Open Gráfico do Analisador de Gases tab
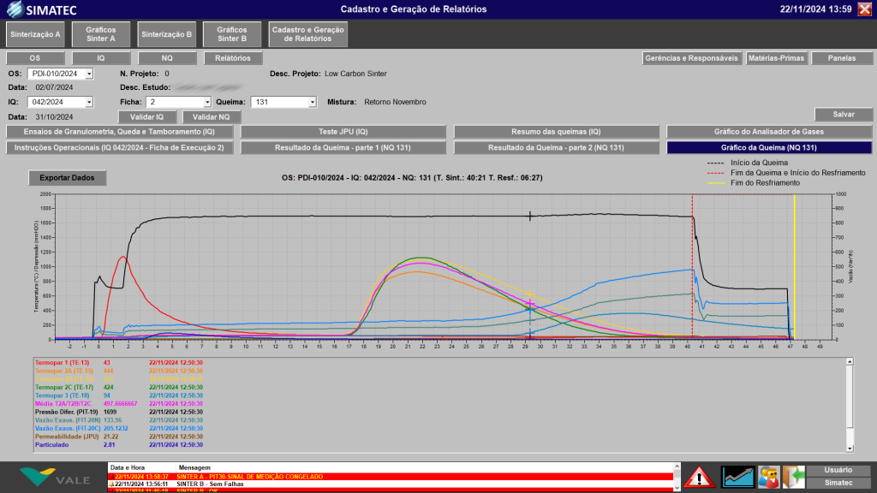This screenshot has height=493, width=877. coord(768,132)
